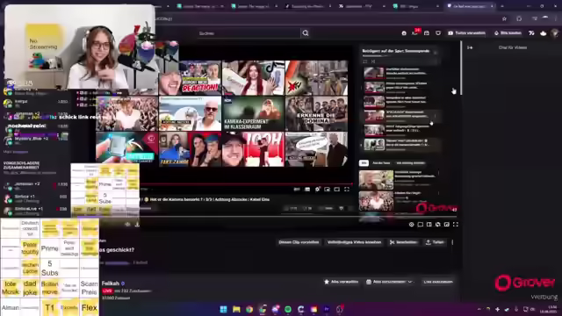
Task: Enter fullscreen in the embedded YouTube player
Action: [x=347, y=190]
